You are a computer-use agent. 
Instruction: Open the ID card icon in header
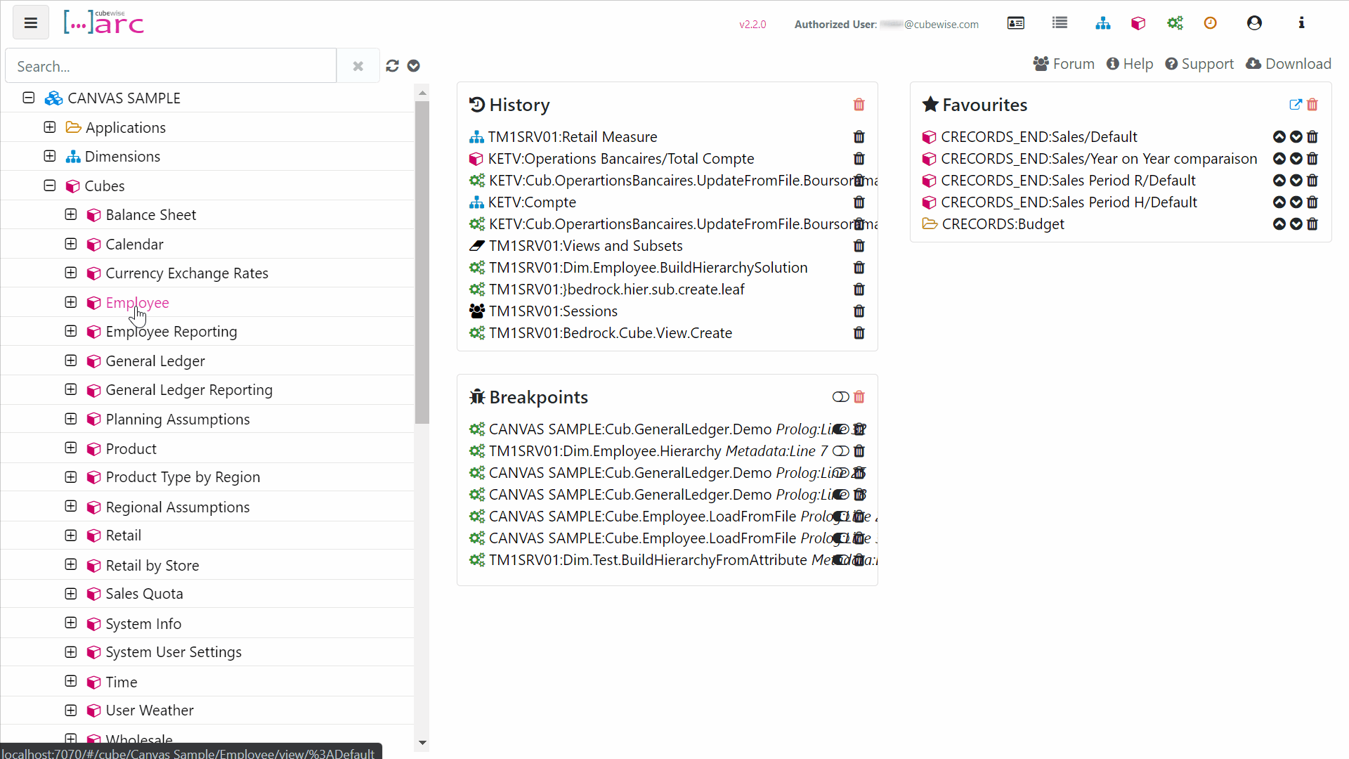pos(1016,23)
